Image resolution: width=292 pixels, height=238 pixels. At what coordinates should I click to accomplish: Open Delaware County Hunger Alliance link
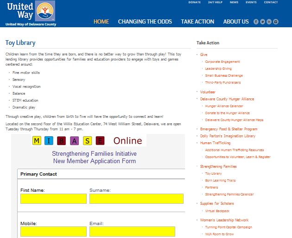227,99
